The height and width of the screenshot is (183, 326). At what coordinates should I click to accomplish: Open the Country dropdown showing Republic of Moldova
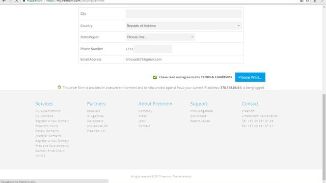coord(183,26)
